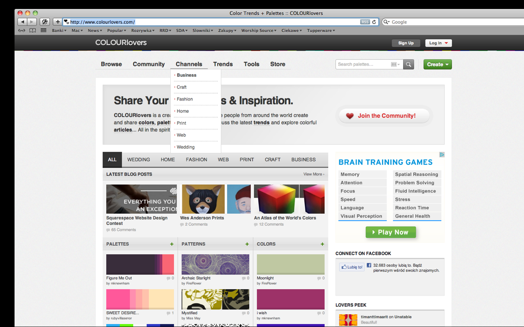Open the Moonlight color swatch
The height and width of the screenshot is (327, 524).
pyautogui.click(x=291, y=264)
